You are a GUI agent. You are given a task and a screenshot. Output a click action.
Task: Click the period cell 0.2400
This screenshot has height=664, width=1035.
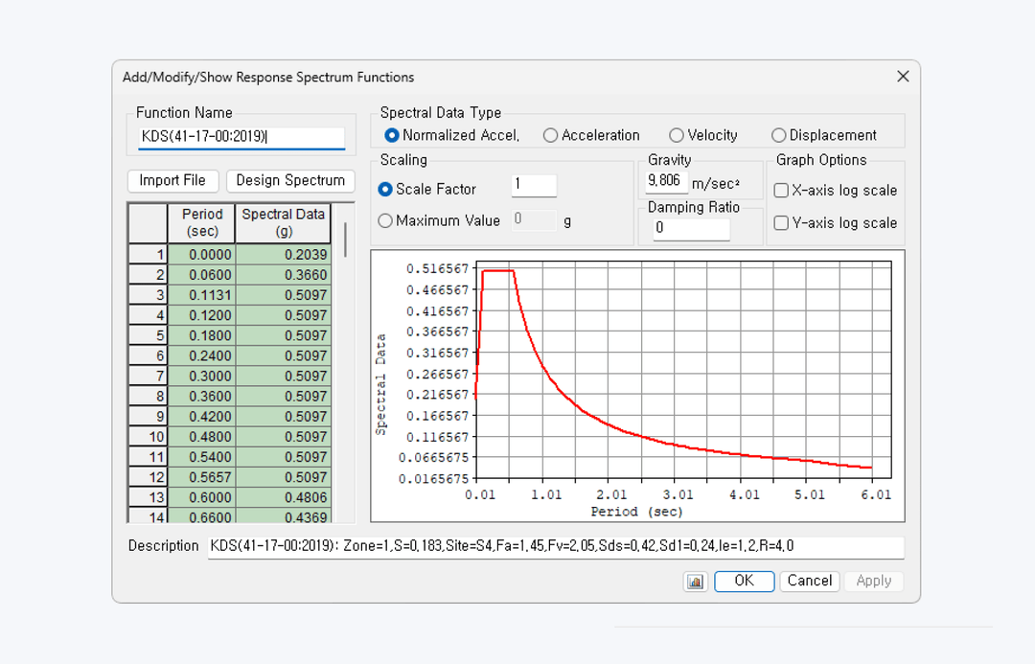pyautogui.click(x=202, y=355)
